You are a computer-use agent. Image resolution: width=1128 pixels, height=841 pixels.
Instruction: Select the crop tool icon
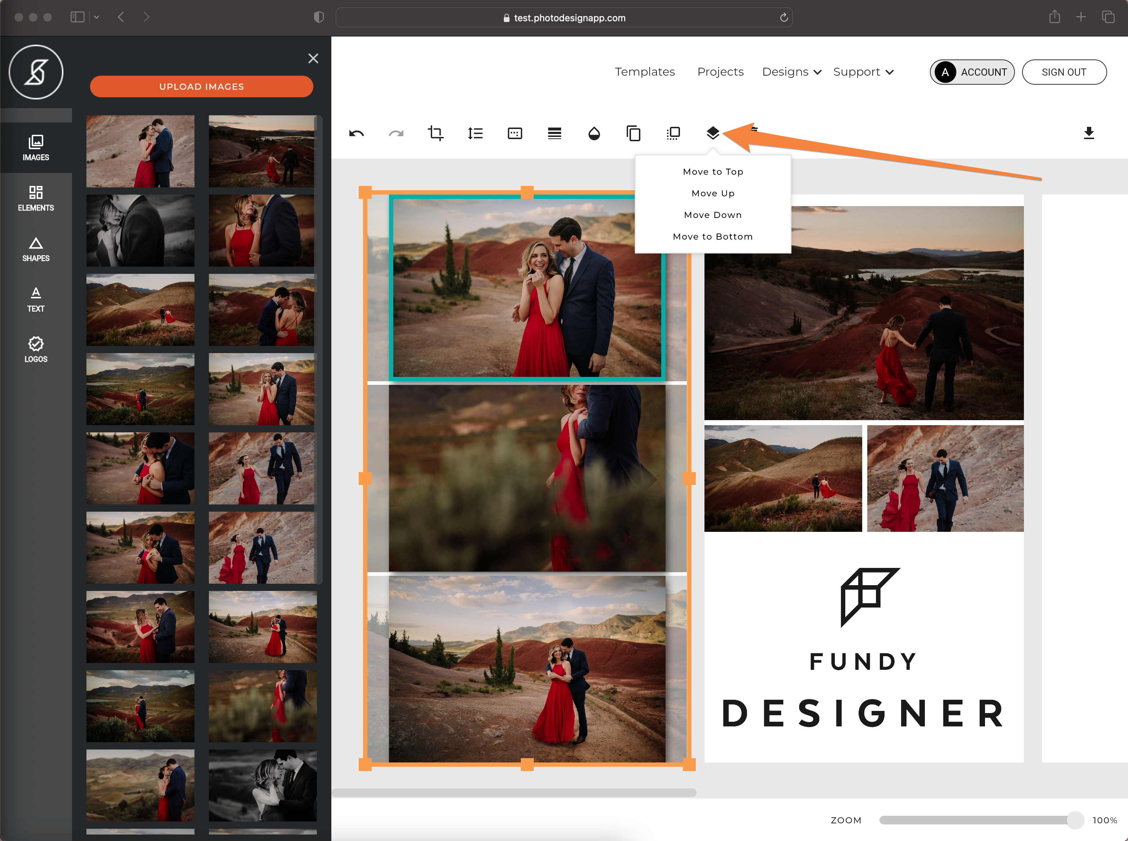(x=435, y=133)
